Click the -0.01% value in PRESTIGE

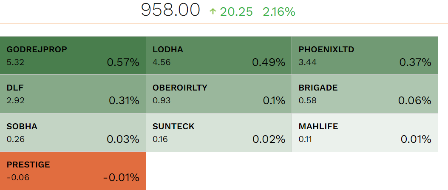pyautogui.click(x=121, y=177)
